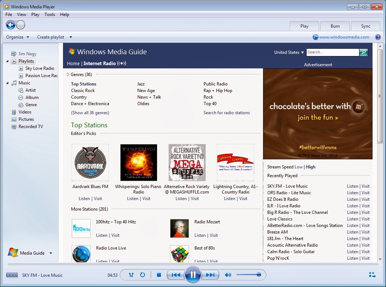Open the Tools menu
Viewport: 386px width, 287px height.
pos(50,15)
